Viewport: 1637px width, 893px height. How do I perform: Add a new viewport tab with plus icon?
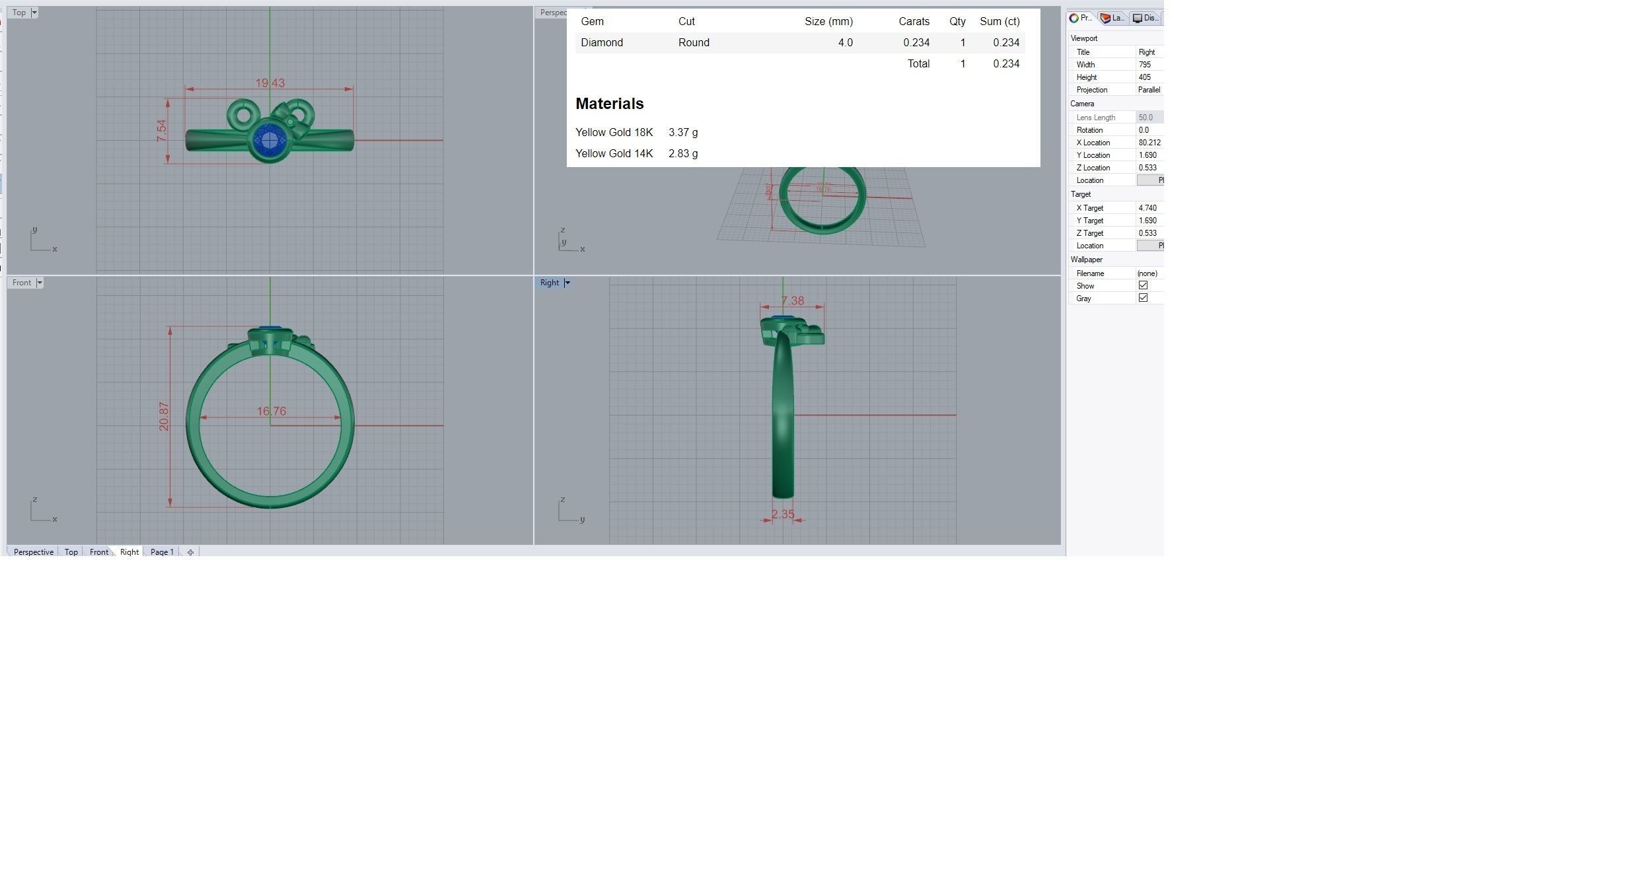pos(190,552)
